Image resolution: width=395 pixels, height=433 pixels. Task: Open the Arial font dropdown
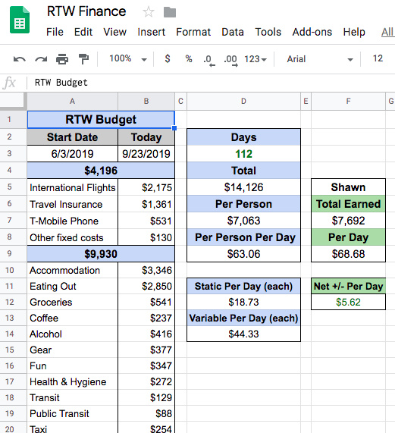point(320,59)
